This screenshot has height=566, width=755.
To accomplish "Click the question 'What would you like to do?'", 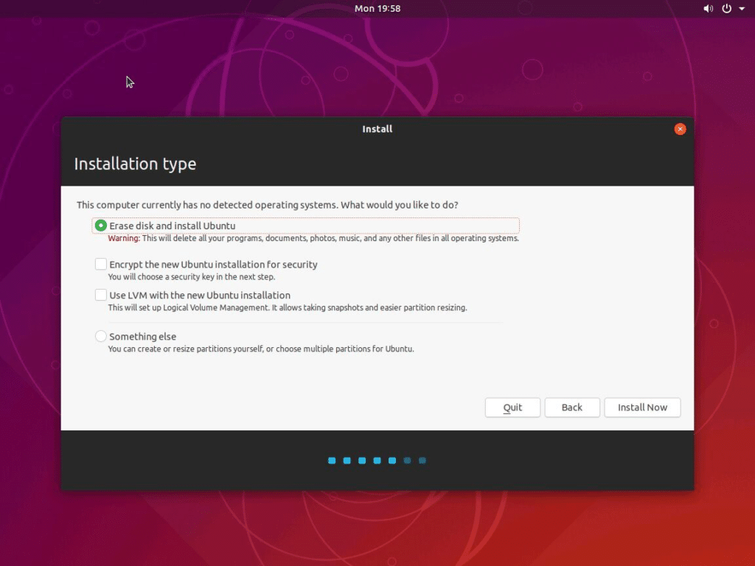I will click(x=400, y=205).
